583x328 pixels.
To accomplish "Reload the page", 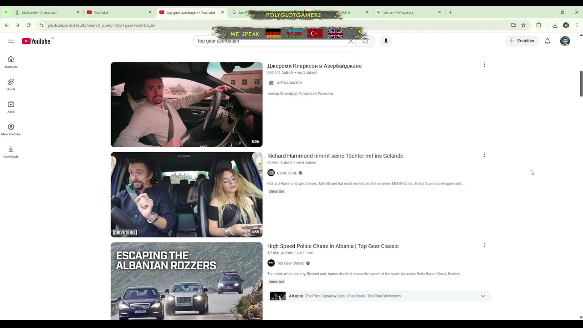I will click(28, 25).
